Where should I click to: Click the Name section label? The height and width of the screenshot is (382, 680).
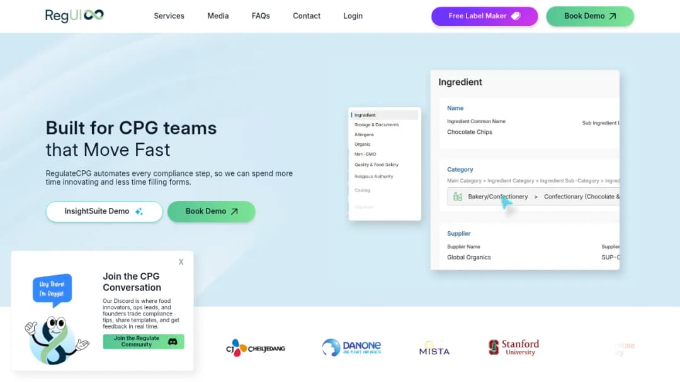pyautogui.click(x=455, y=108)
